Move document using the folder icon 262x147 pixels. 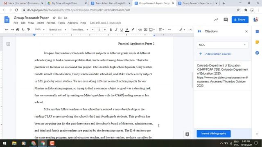click(60, 18)
